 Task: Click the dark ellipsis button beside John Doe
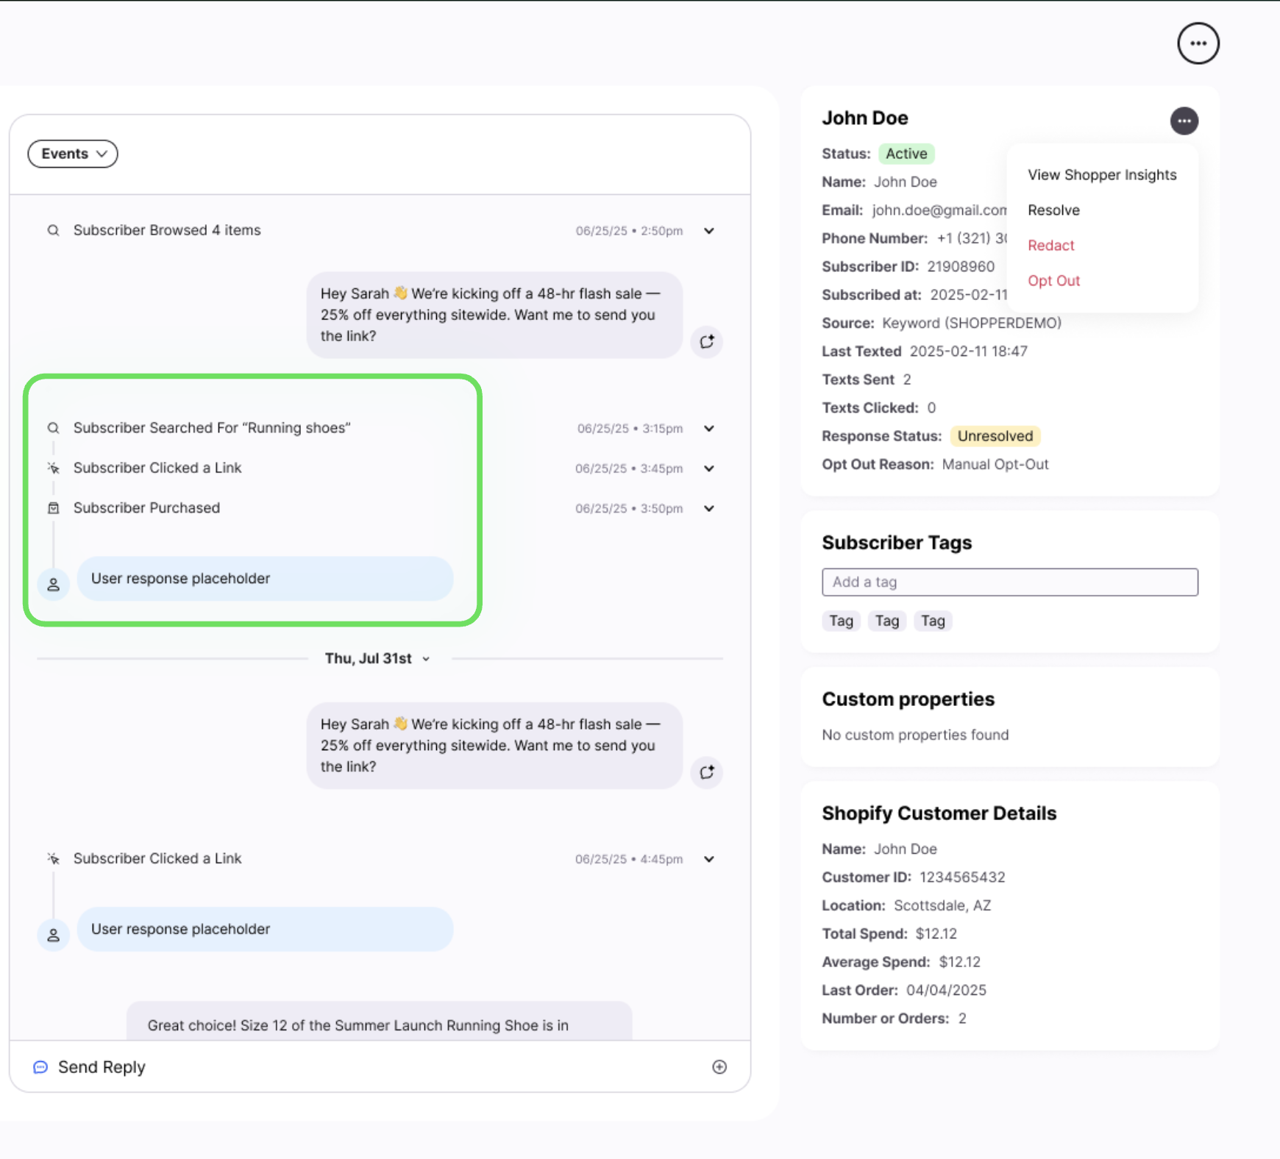click(x=1184, y=121)
